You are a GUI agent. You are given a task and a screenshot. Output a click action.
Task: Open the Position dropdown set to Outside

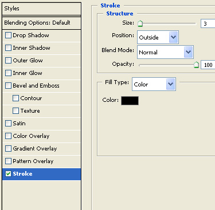coord(158,37)
